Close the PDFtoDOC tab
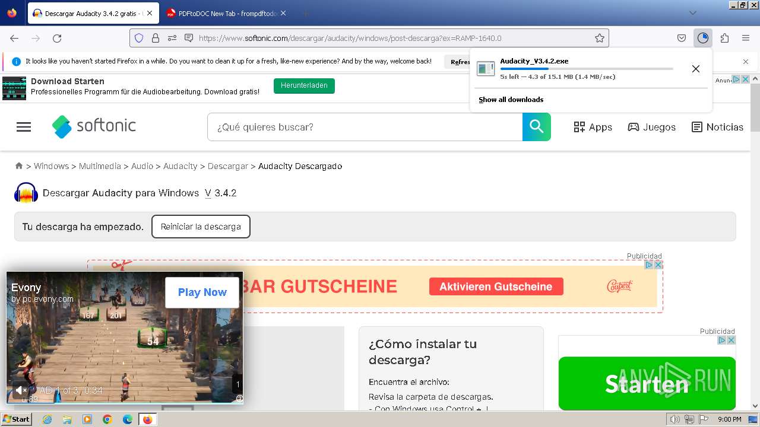Viewport: 760px width, 427px height. tap(283, 13)
